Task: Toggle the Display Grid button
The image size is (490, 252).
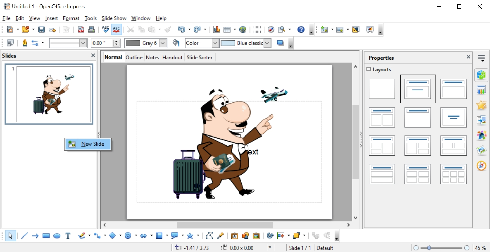Action: pyautogui.click(x=257, y=30)
